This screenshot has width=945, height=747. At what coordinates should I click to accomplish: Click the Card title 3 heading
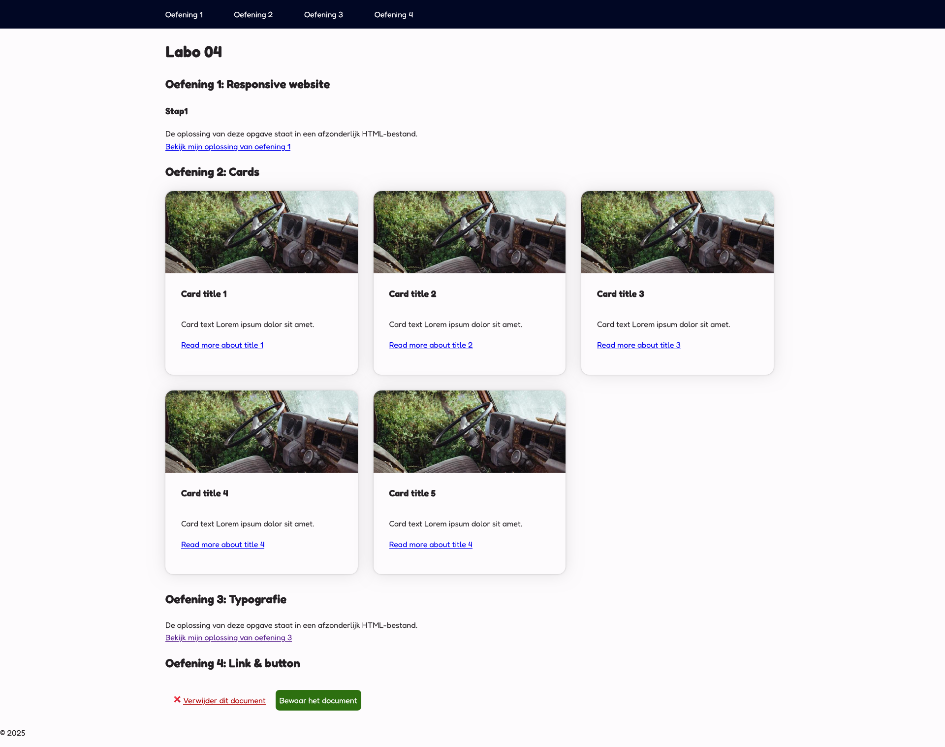click(620, 294)
